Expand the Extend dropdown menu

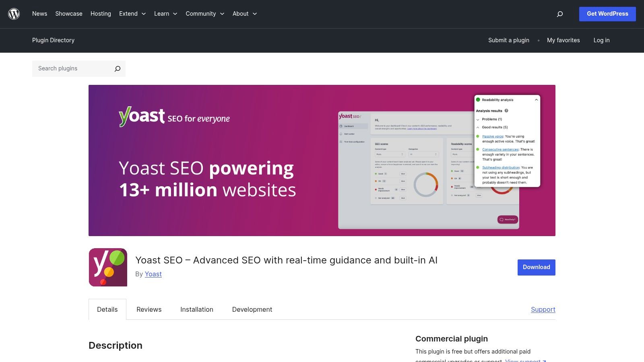click(x=132, y=14)
